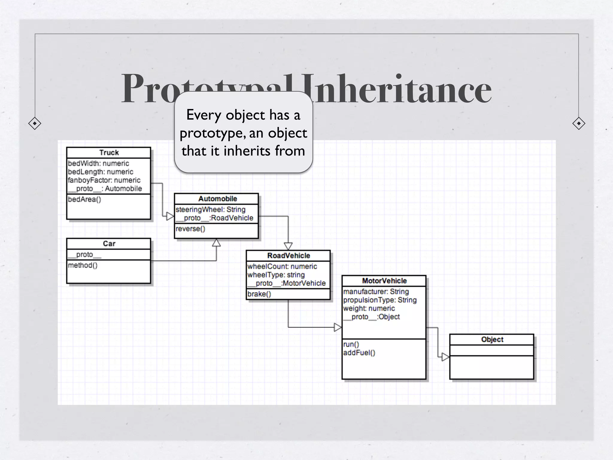Screen dimensions: 613x460
Task: Select the Object class box title
Action: coord(492,340)
